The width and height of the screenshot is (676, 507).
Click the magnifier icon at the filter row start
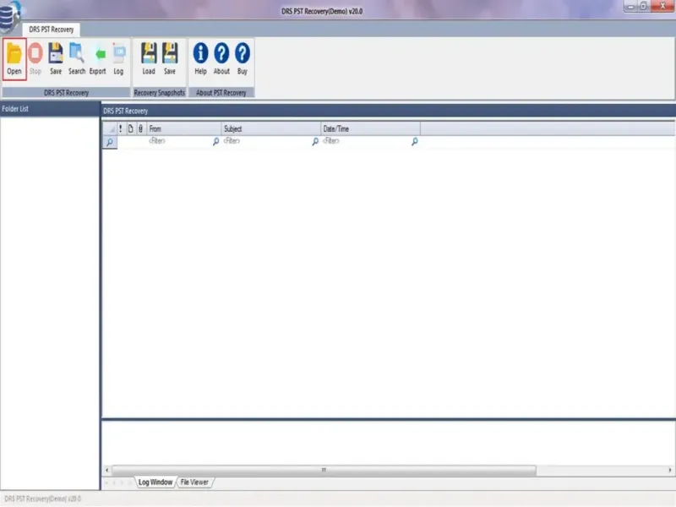click(x=110, y=142)
